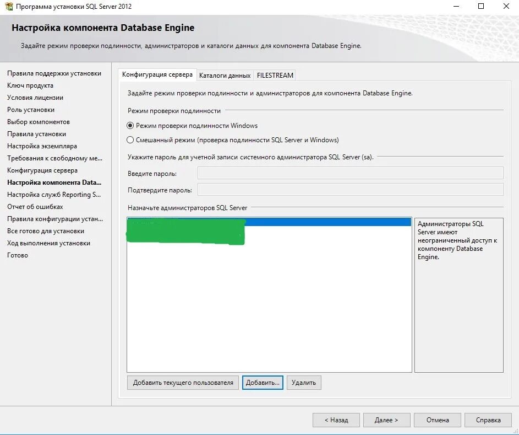Click the step Правила установки
Image resolution: width=519 pixels, height=435 pixels.
pyautogui.click(x=36, y=134)
